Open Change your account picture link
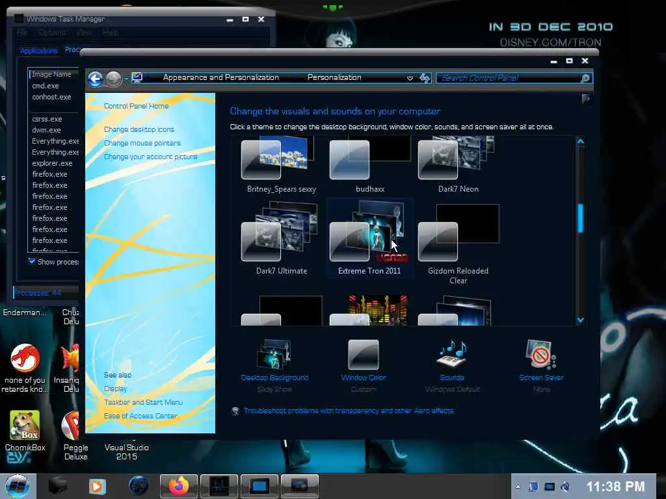This screenshot has height=499, width=666. pyautogui.click(x=150, y=157)
